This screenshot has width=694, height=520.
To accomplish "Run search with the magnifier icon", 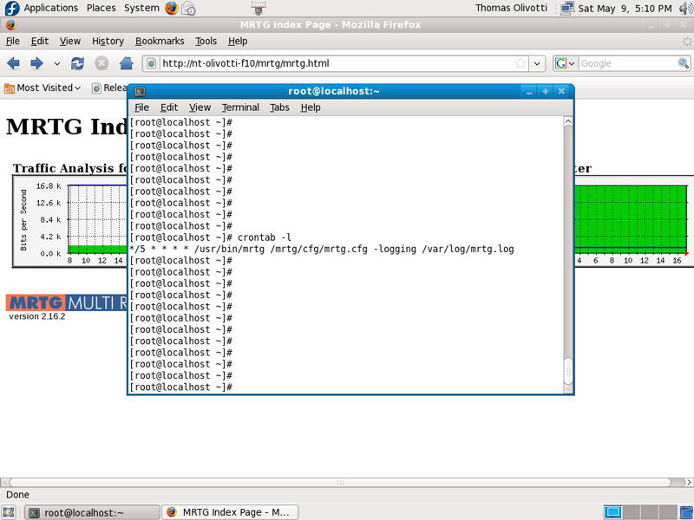I will [683, 63].
